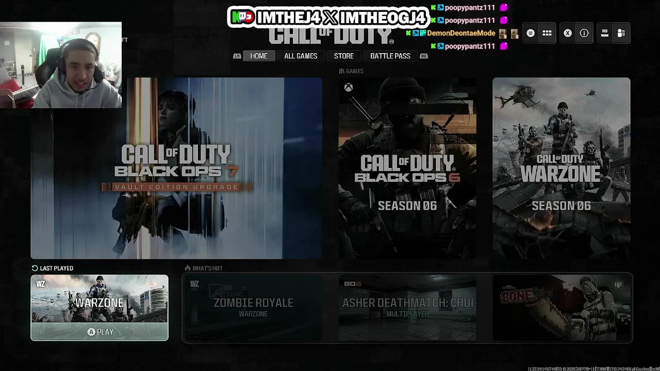Open the Zombie Royale Warzone card
The image size is (660, 371).
(x=253, y=308)
